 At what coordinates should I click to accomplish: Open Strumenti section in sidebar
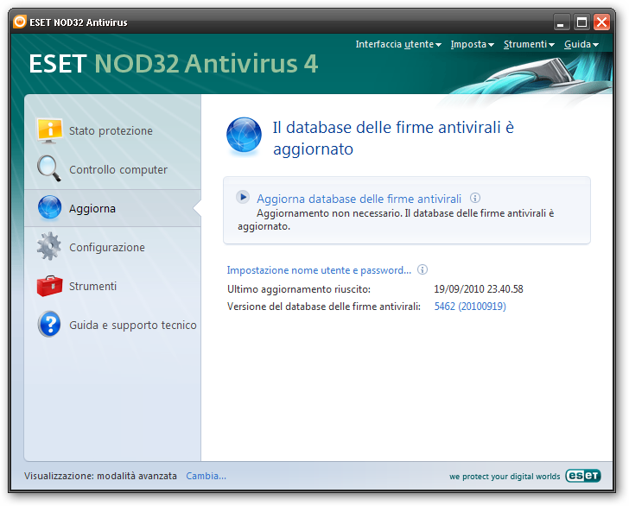[x=92, y=287]
